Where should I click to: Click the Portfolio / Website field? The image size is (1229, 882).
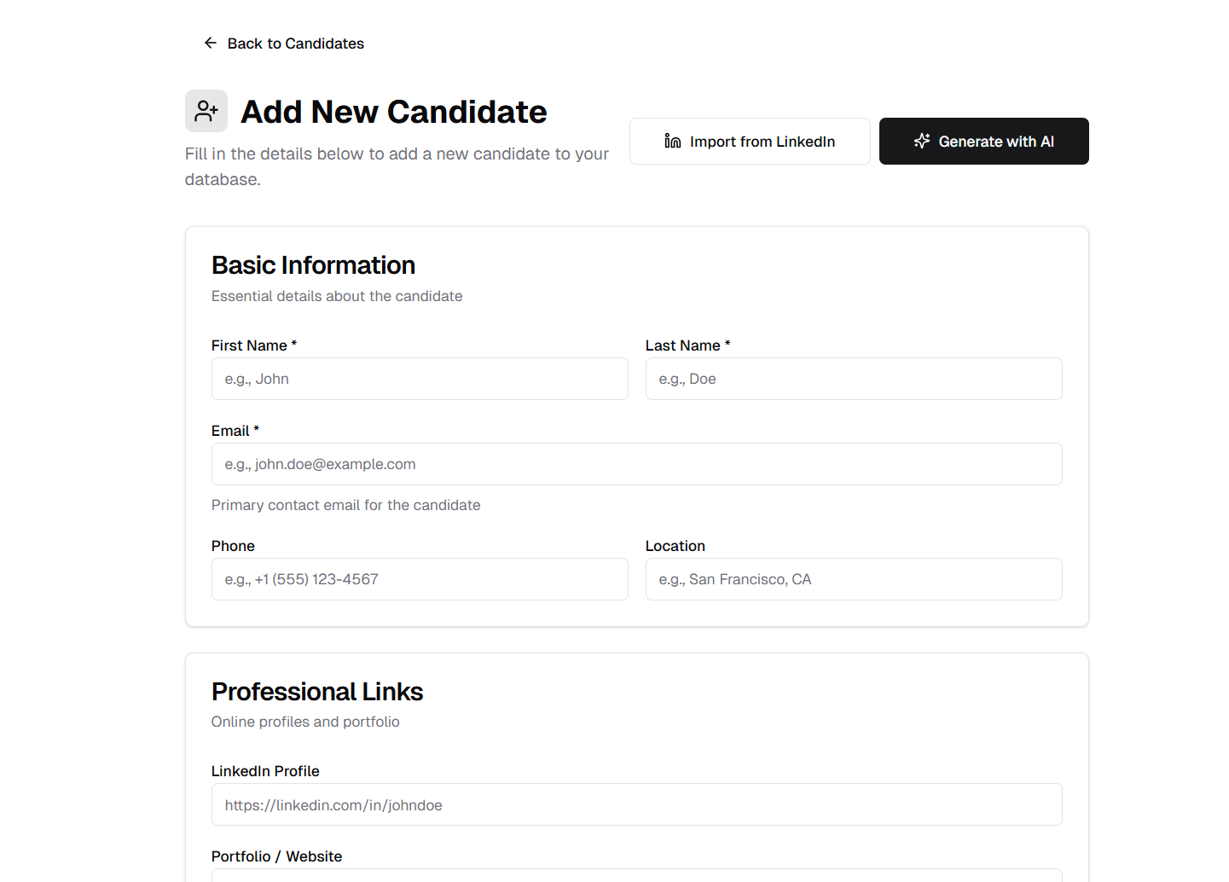pos(636,874)
